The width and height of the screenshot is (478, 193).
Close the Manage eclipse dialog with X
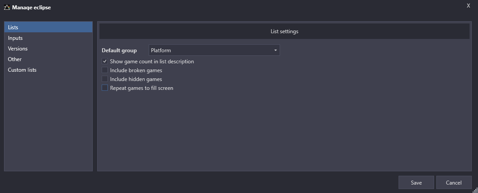coord(468,6)
